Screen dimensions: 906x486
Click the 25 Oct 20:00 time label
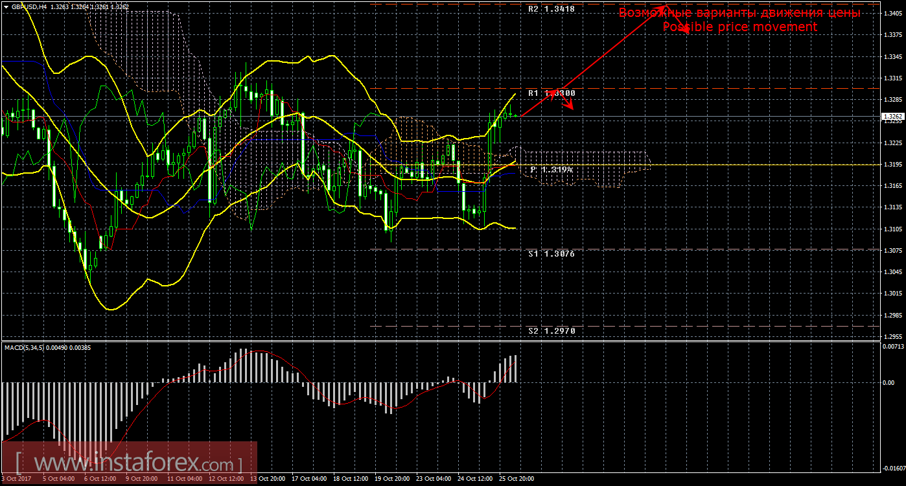coord(517,480)
